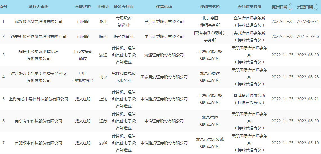
Task: Open 容诚会计师事务所 link in row 2
Action: pyautogui.click(x=249, y=33)
